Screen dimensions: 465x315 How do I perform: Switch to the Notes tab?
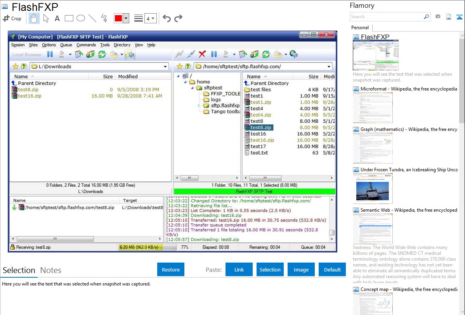click(x=51, y=270)
